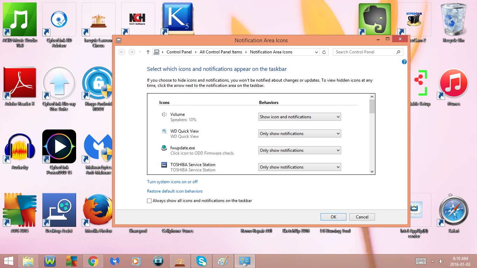
Task: Click the icon list scrollbar up arrow
Action: click(x=372, y=97)
